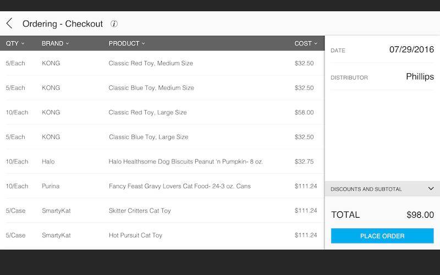Image resolution: width=440 pixels, height=275 pixels.
Task: Select the Halo Healthsome Dog Biscuits row
Action: [x=162, y=162]
